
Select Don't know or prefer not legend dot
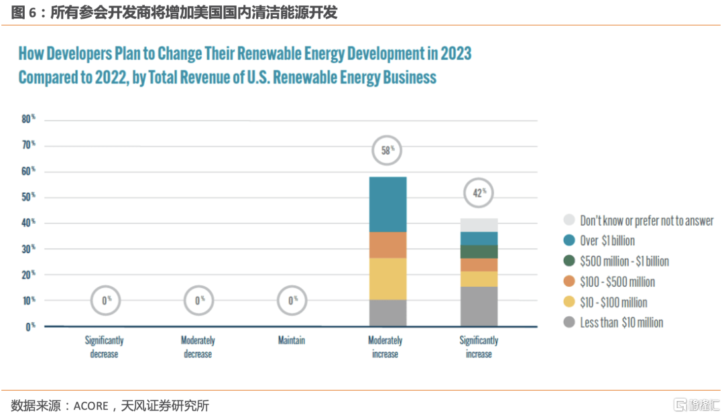point(569,220)
